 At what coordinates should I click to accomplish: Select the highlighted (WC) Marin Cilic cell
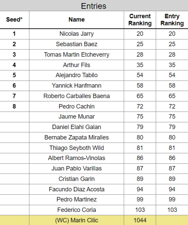coord(76,220)
